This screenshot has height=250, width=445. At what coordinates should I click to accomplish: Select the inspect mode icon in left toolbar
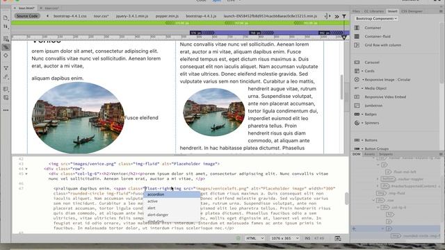tap(6, 39)
